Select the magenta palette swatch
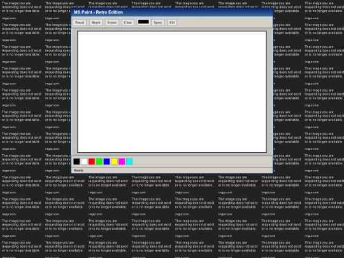Screen dimensions: 344x258 (x=122, y=161)
